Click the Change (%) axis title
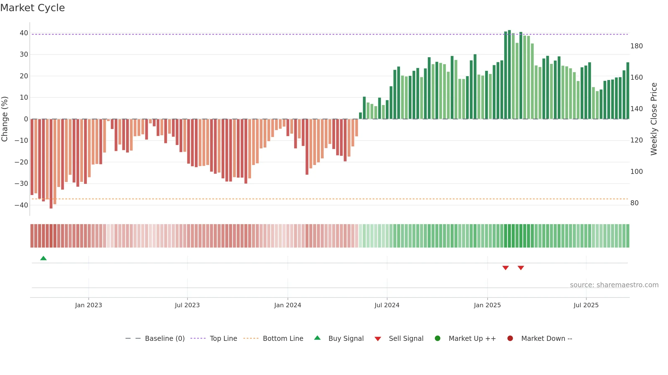This screenshot has height=375, width=668. 4,119
